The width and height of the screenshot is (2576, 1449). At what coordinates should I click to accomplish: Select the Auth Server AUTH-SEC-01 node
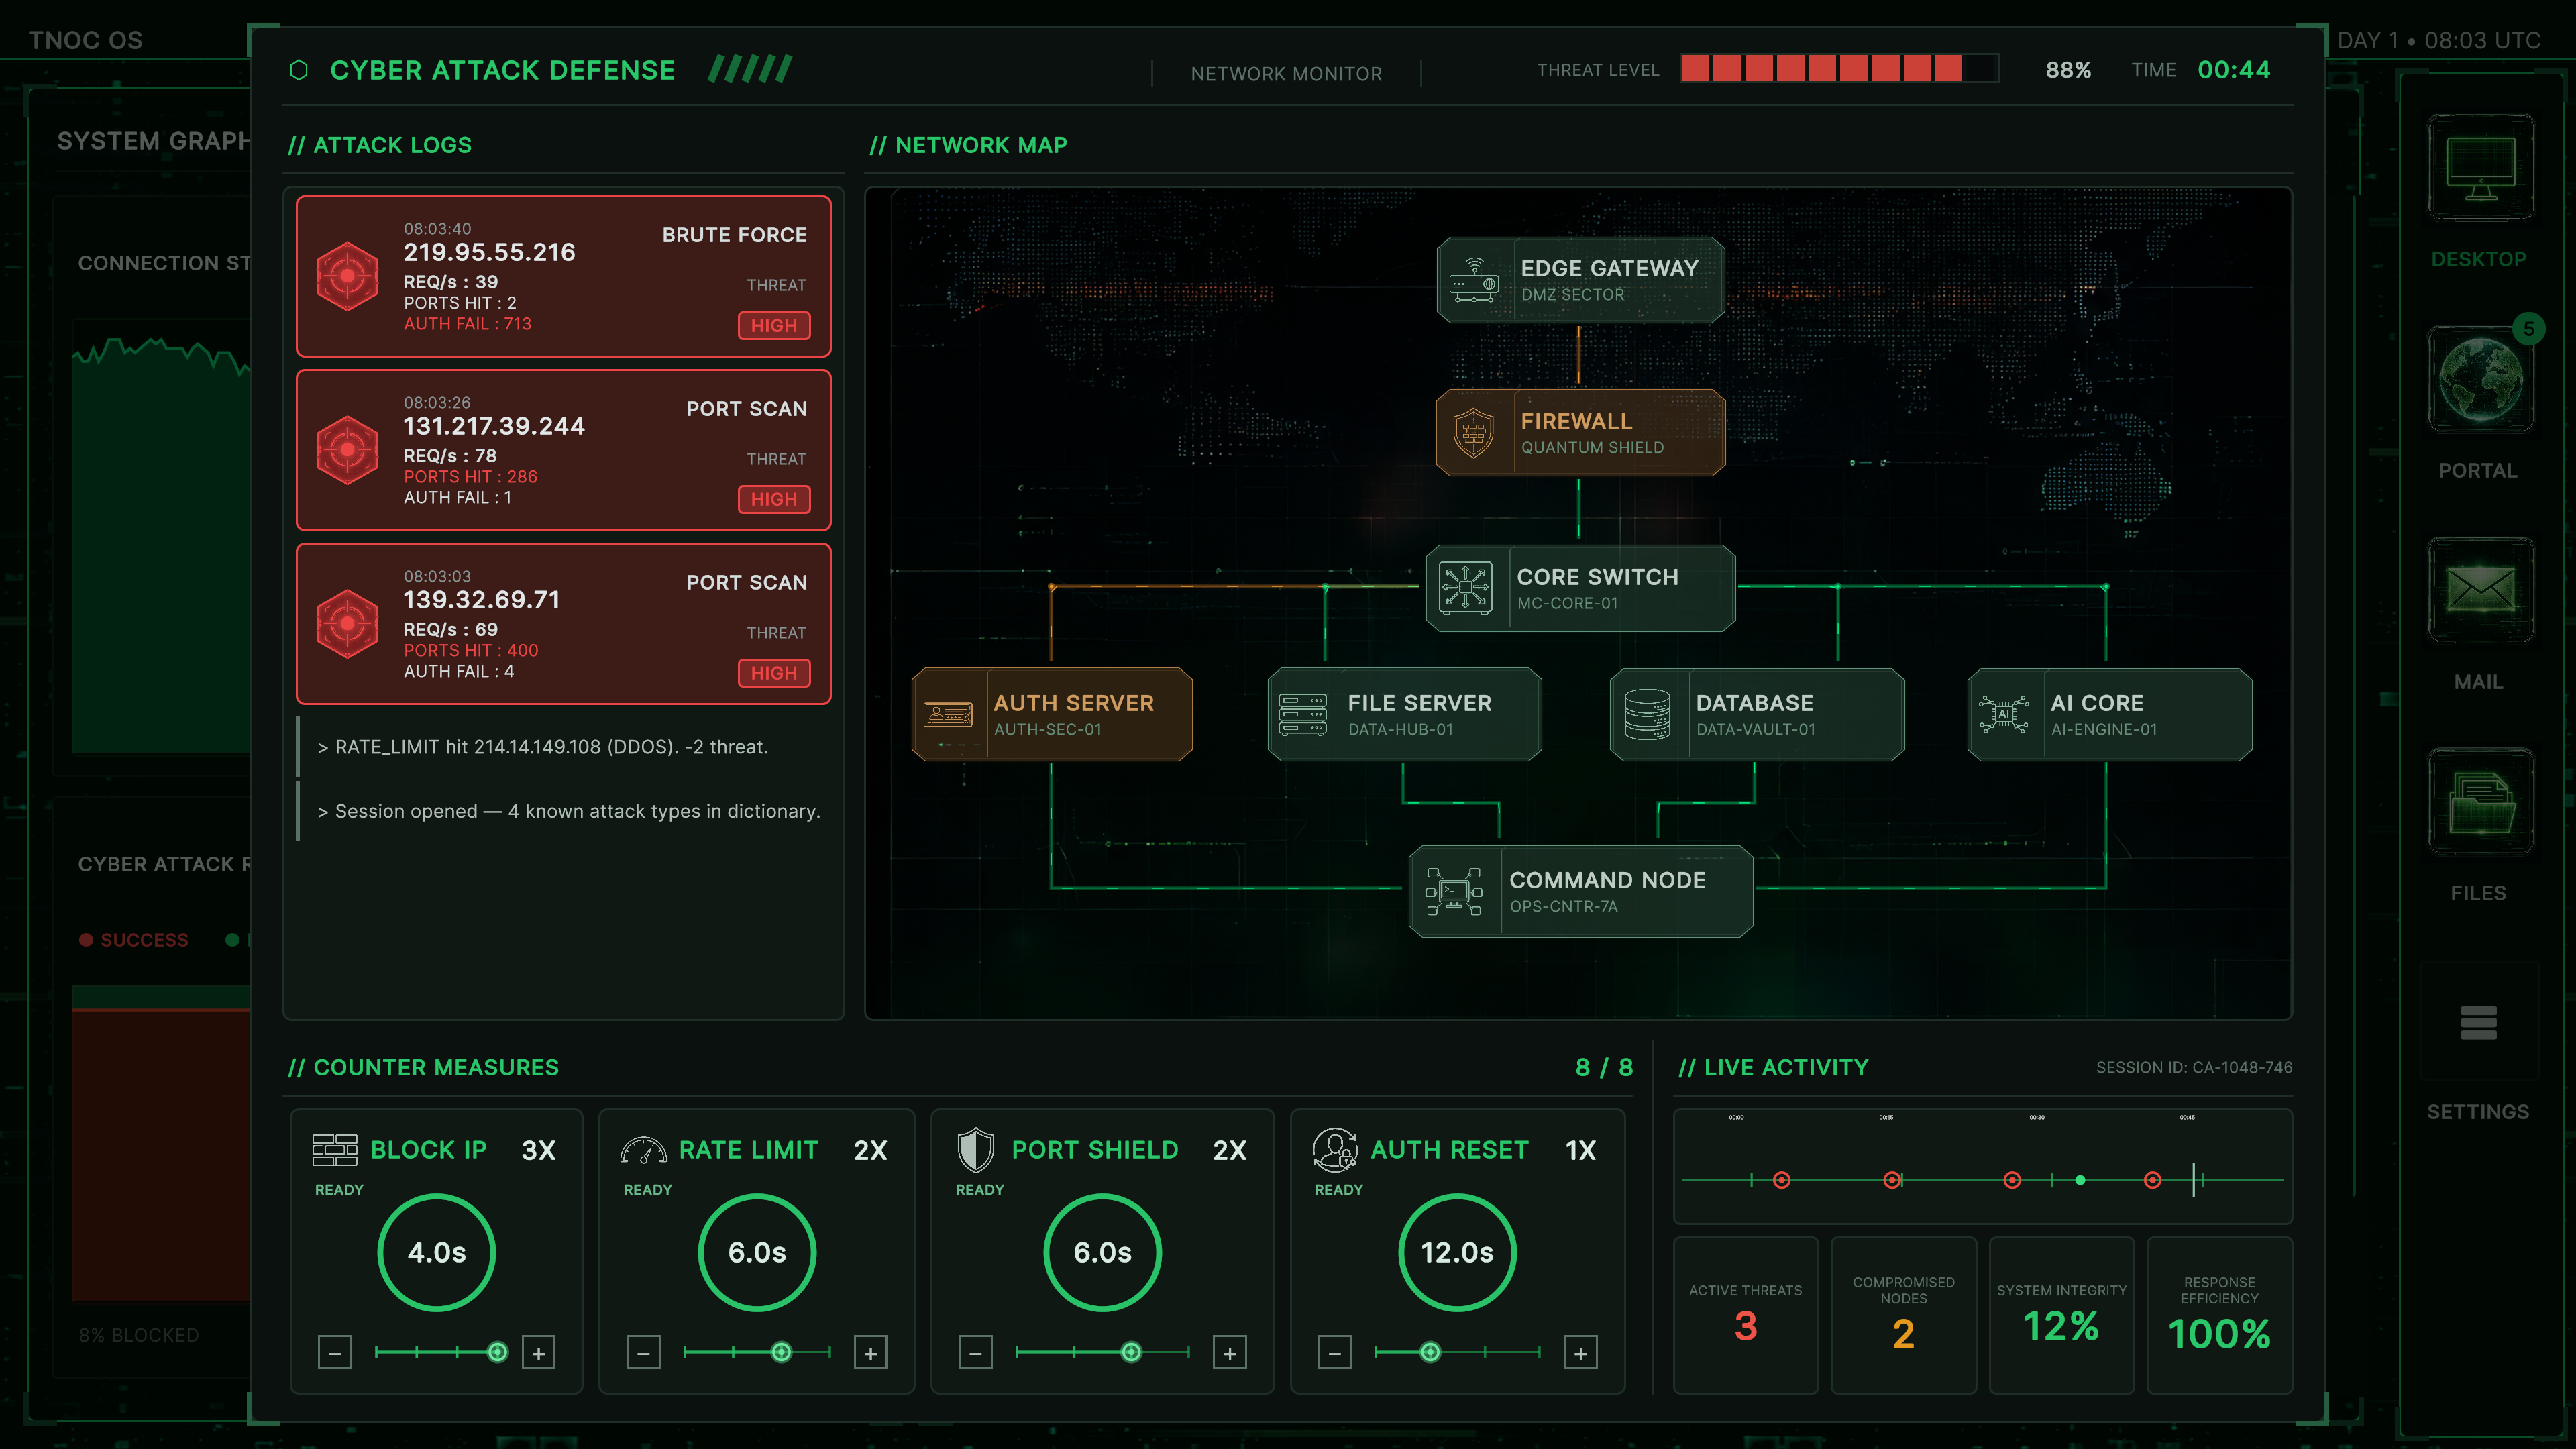1052,714
